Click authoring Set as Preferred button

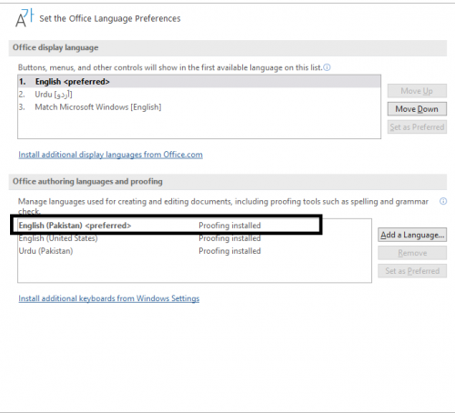(x=412, y=271)
